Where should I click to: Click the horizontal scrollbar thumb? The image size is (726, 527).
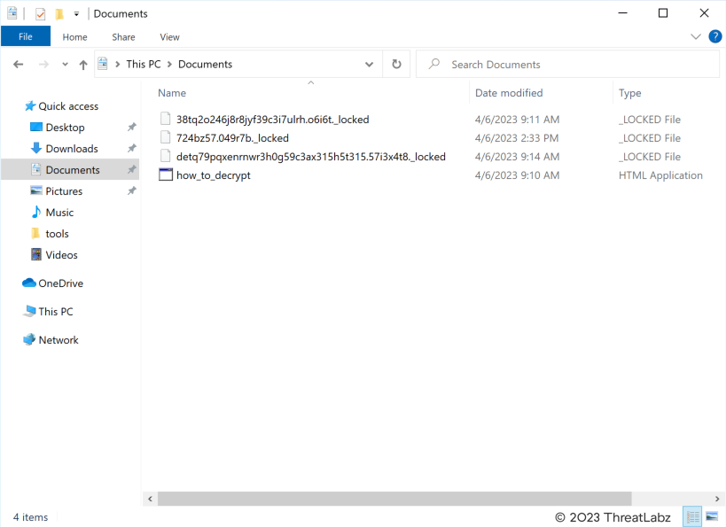coord(394,499)
